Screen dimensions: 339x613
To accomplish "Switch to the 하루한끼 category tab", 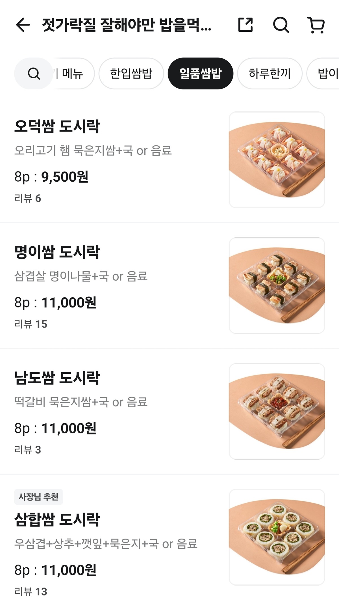I will point(270,74).
